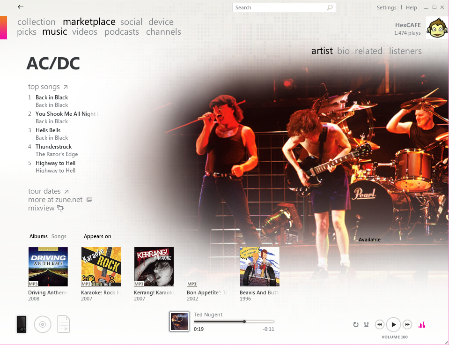This screenshot has height=345, width=449.
Task: Skip to next track
Action: [x=407, y=325]
